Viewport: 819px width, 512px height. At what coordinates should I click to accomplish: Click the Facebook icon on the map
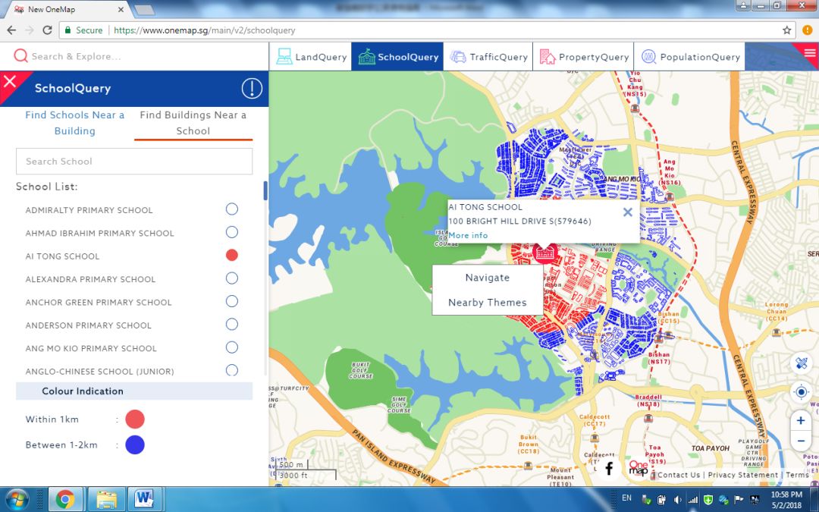609,469
